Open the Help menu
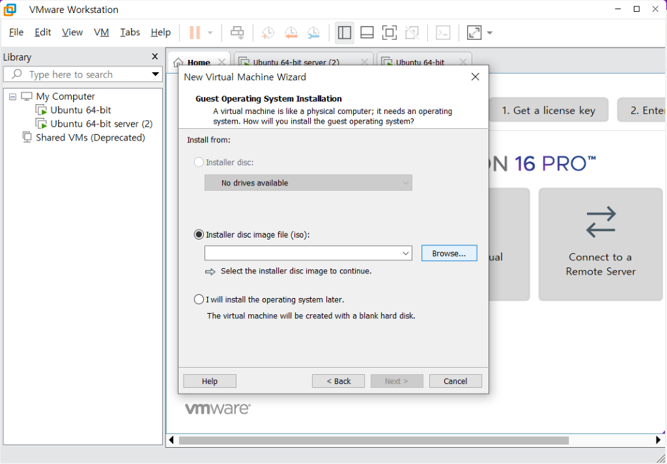Viewport: 667px width, 464px height. click(x=161, y=33)
